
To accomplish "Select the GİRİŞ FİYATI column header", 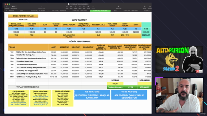I will tap(64, 47).
